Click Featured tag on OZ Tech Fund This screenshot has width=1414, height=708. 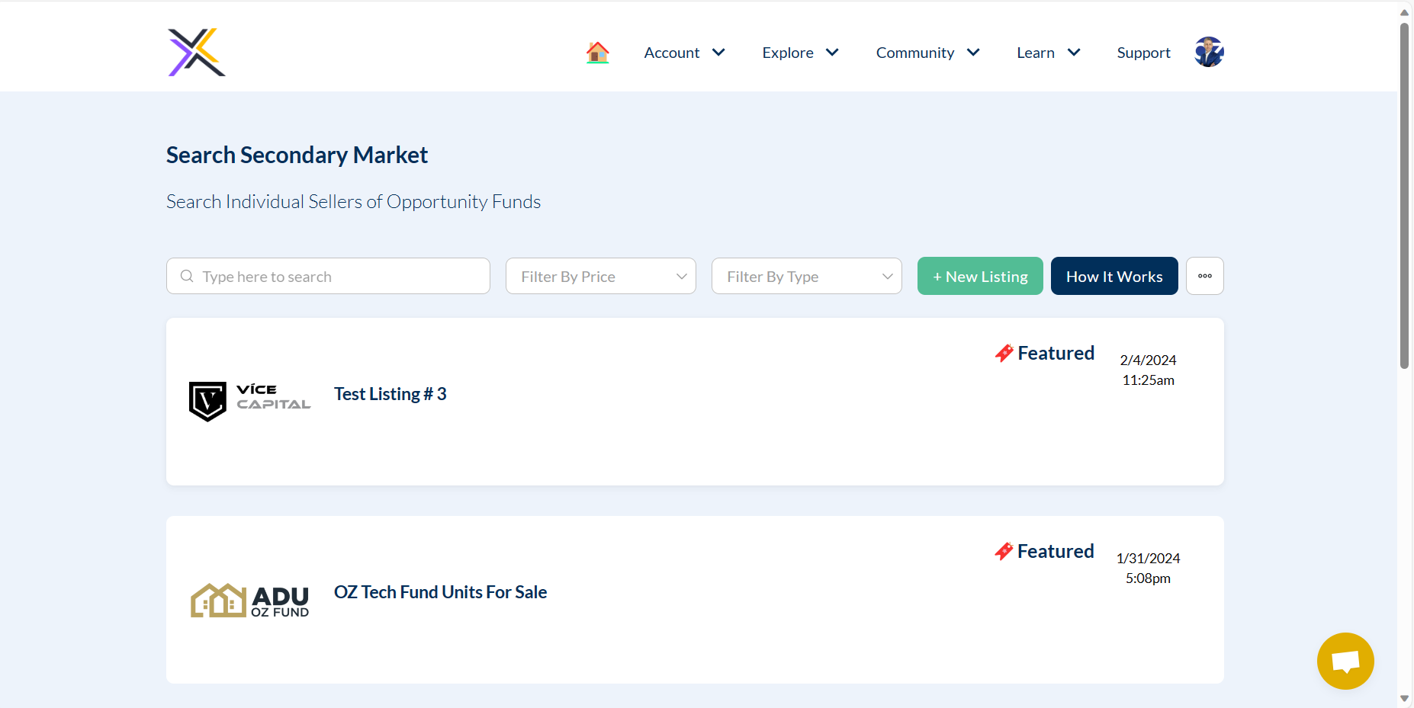pos(1045,551)
